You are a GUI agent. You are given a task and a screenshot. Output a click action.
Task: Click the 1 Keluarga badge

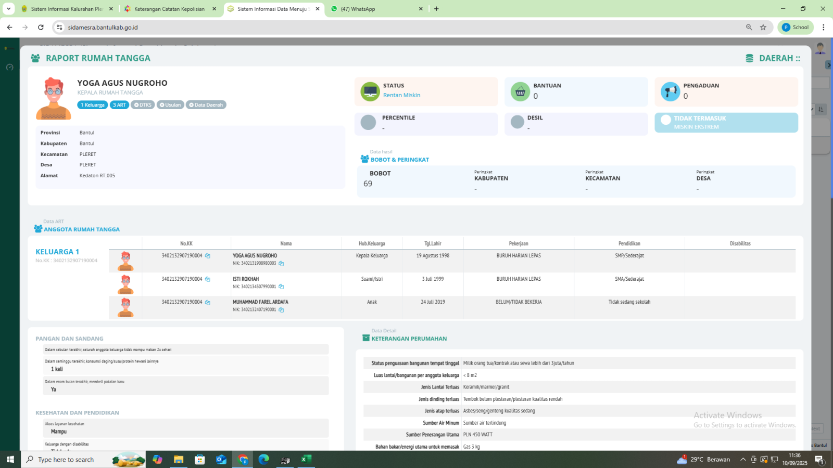click(x=93, y=105)
